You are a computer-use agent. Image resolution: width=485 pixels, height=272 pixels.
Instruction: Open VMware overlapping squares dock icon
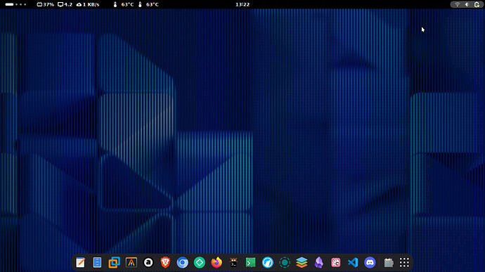point(114,262)
